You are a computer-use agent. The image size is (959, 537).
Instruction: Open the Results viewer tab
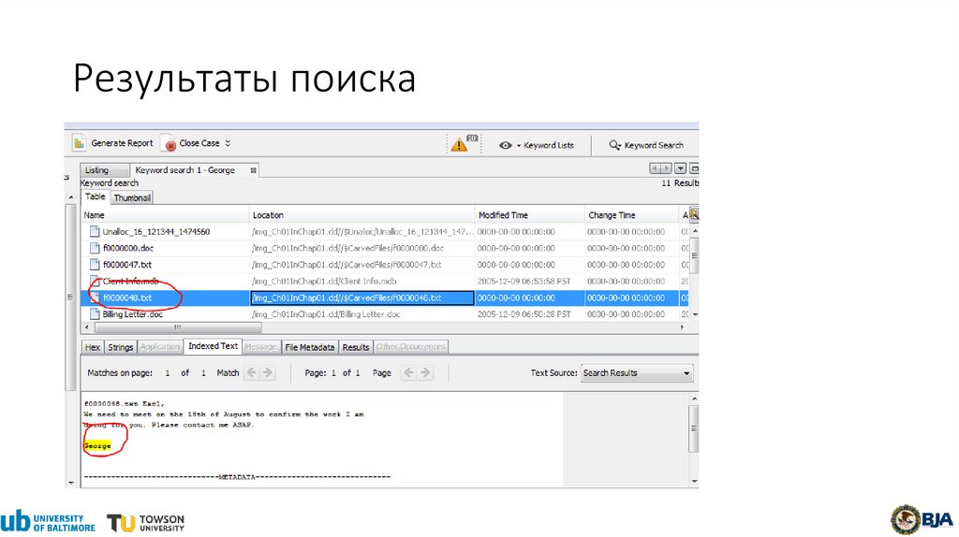[355, 347]
